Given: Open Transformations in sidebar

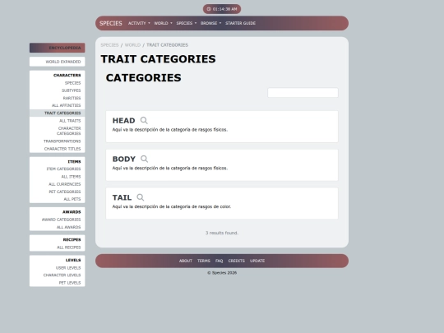Looking at the screenshot, I should point(62,141).
